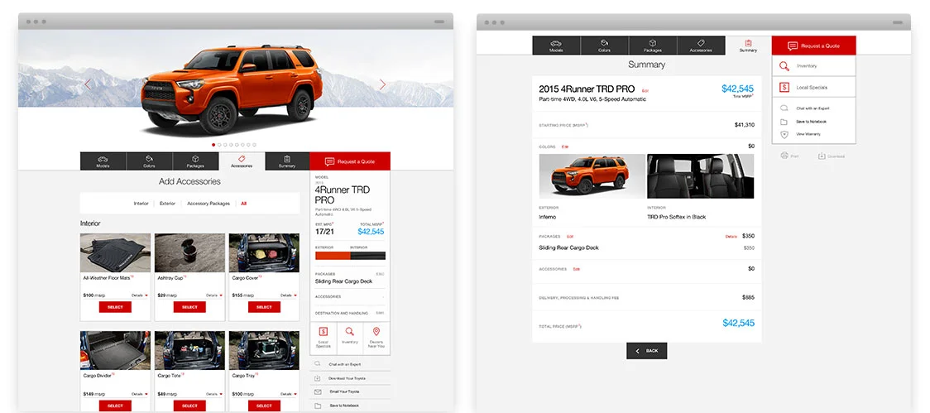Image resolution: width=930 pixels, height=413 pixels.
Task: Open TRD Pro Softex interior thumbnail
Action: 701,176
